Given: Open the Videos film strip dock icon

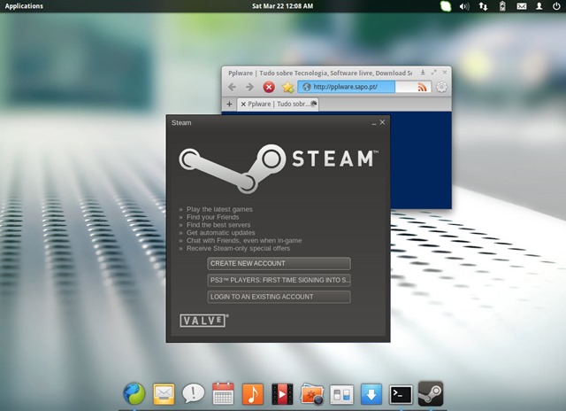Looking at the screenshot, I should pyautogui.click(x=282, y=394).
